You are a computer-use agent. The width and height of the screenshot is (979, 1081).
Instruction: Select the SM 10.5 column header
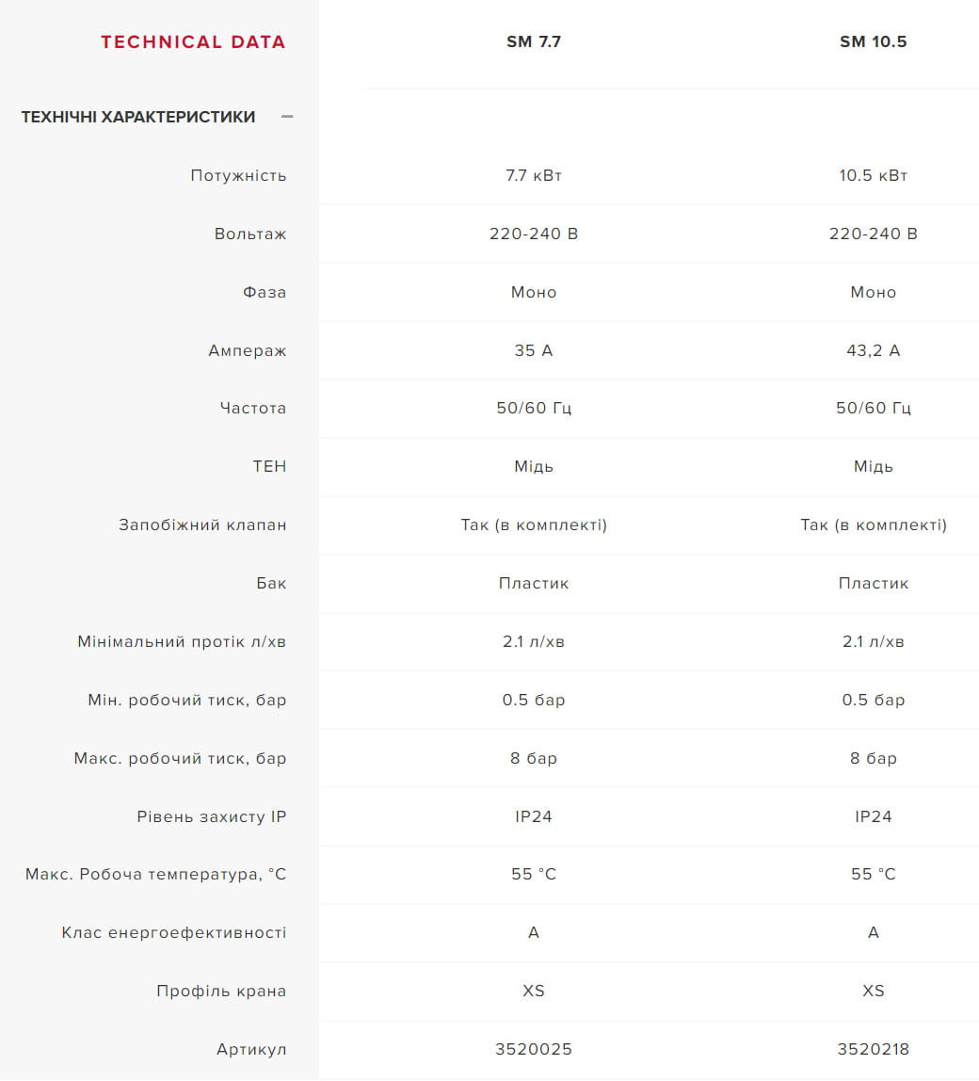click(x=873, y=41)
